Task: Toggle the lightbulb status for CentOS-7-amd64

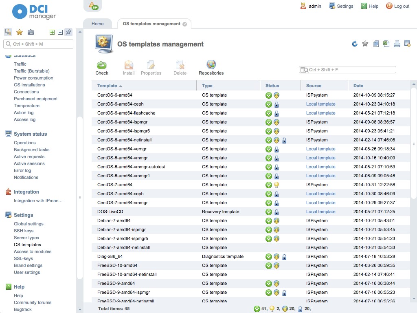Action: click(x=276, y=185)
